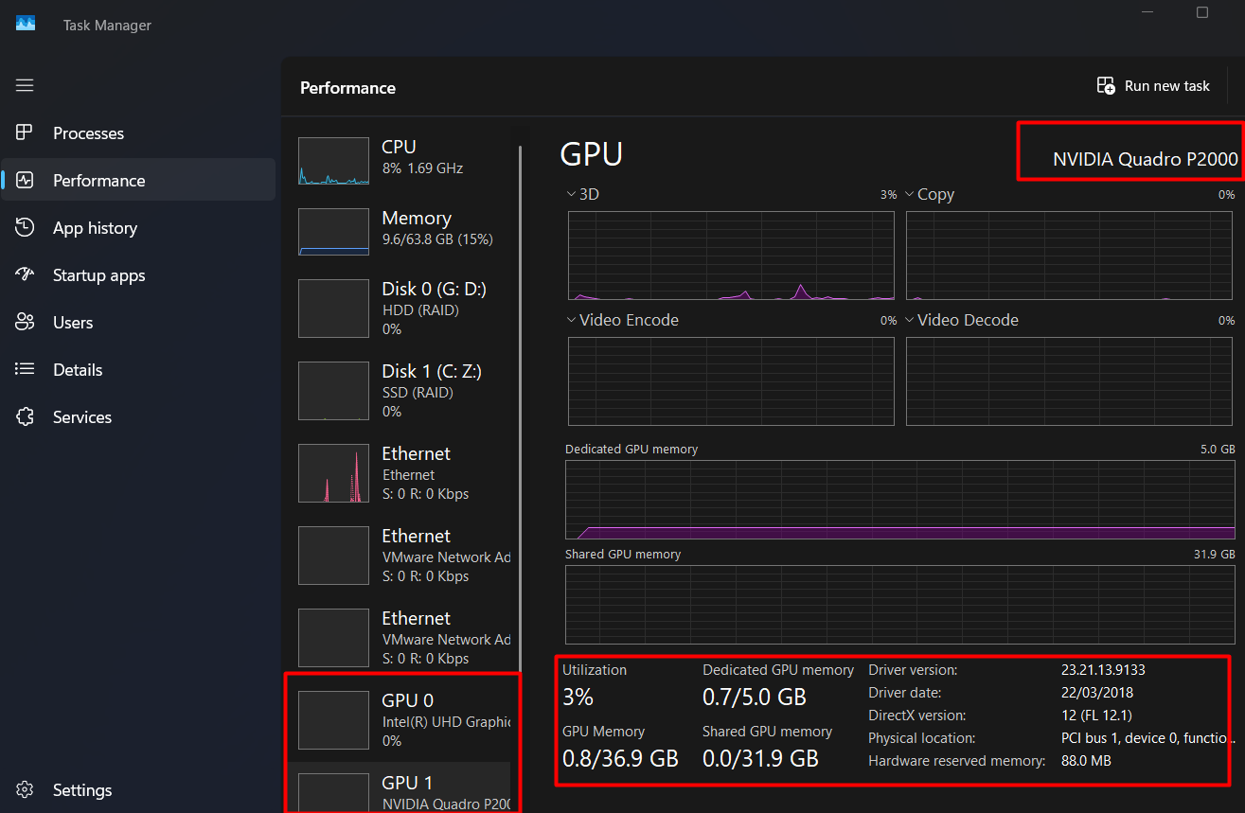Viewport: 1245px width, 813px height.
Task: Switch to the Details list icon
Action: pos(25,370)
